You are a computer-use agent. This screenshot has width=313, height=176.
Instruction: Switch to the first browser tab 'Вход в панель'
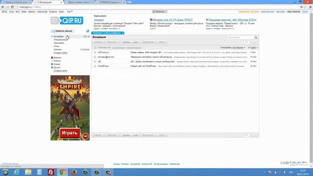[x=16, y=2]
